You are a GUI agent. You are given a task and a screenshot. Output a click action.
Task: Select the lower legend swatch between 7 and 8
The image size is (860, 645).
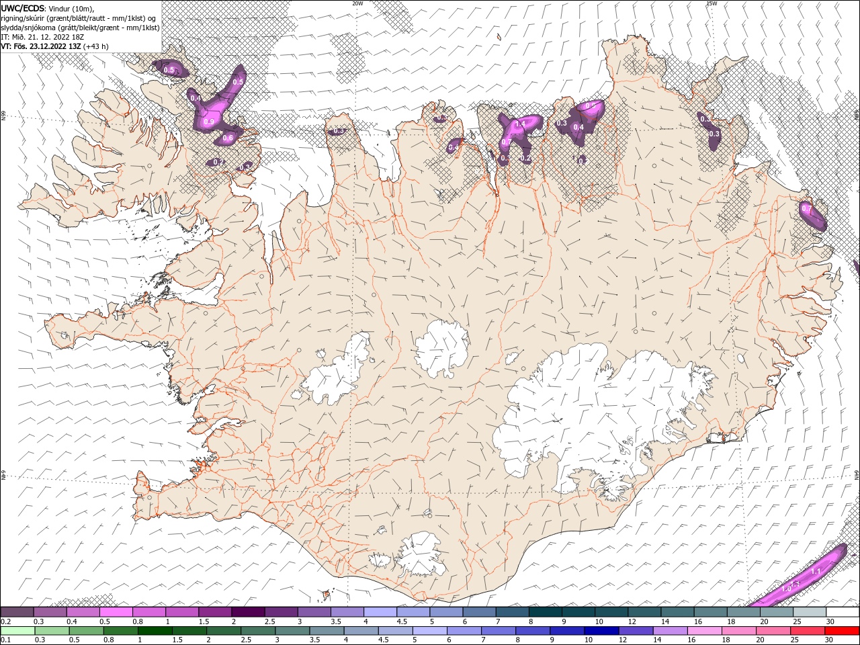tap(498, 631)
